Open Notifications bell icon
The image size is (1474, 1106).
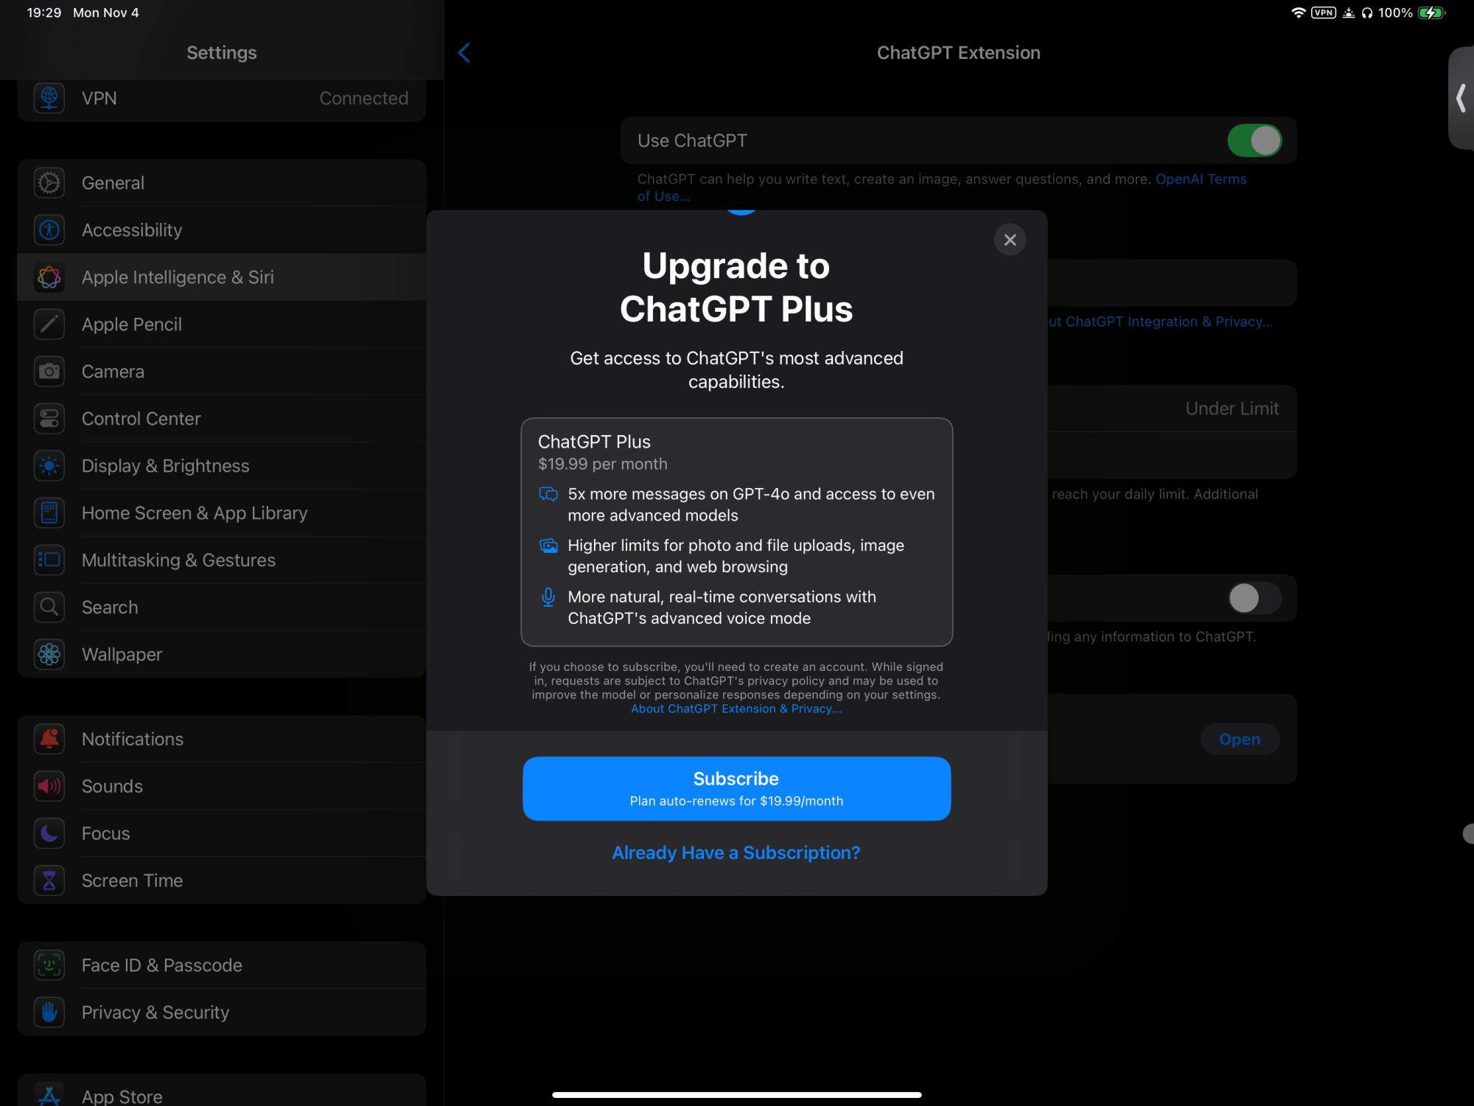click(x=49, y=739)
